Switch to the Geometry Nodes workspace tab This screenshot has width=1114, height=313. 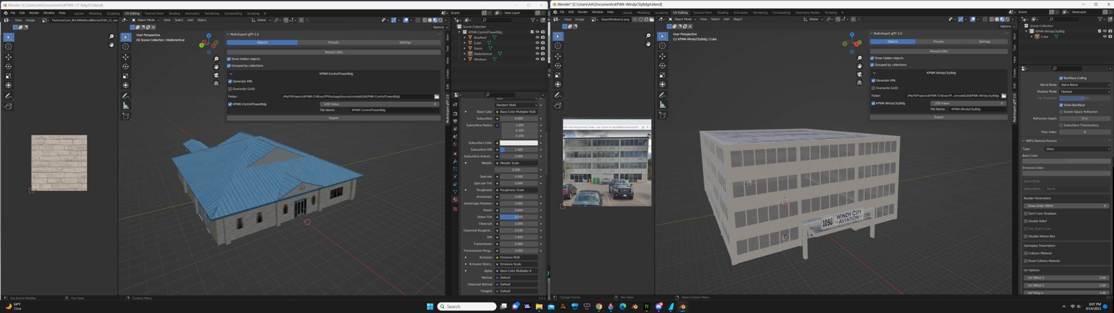coord(807,13)
